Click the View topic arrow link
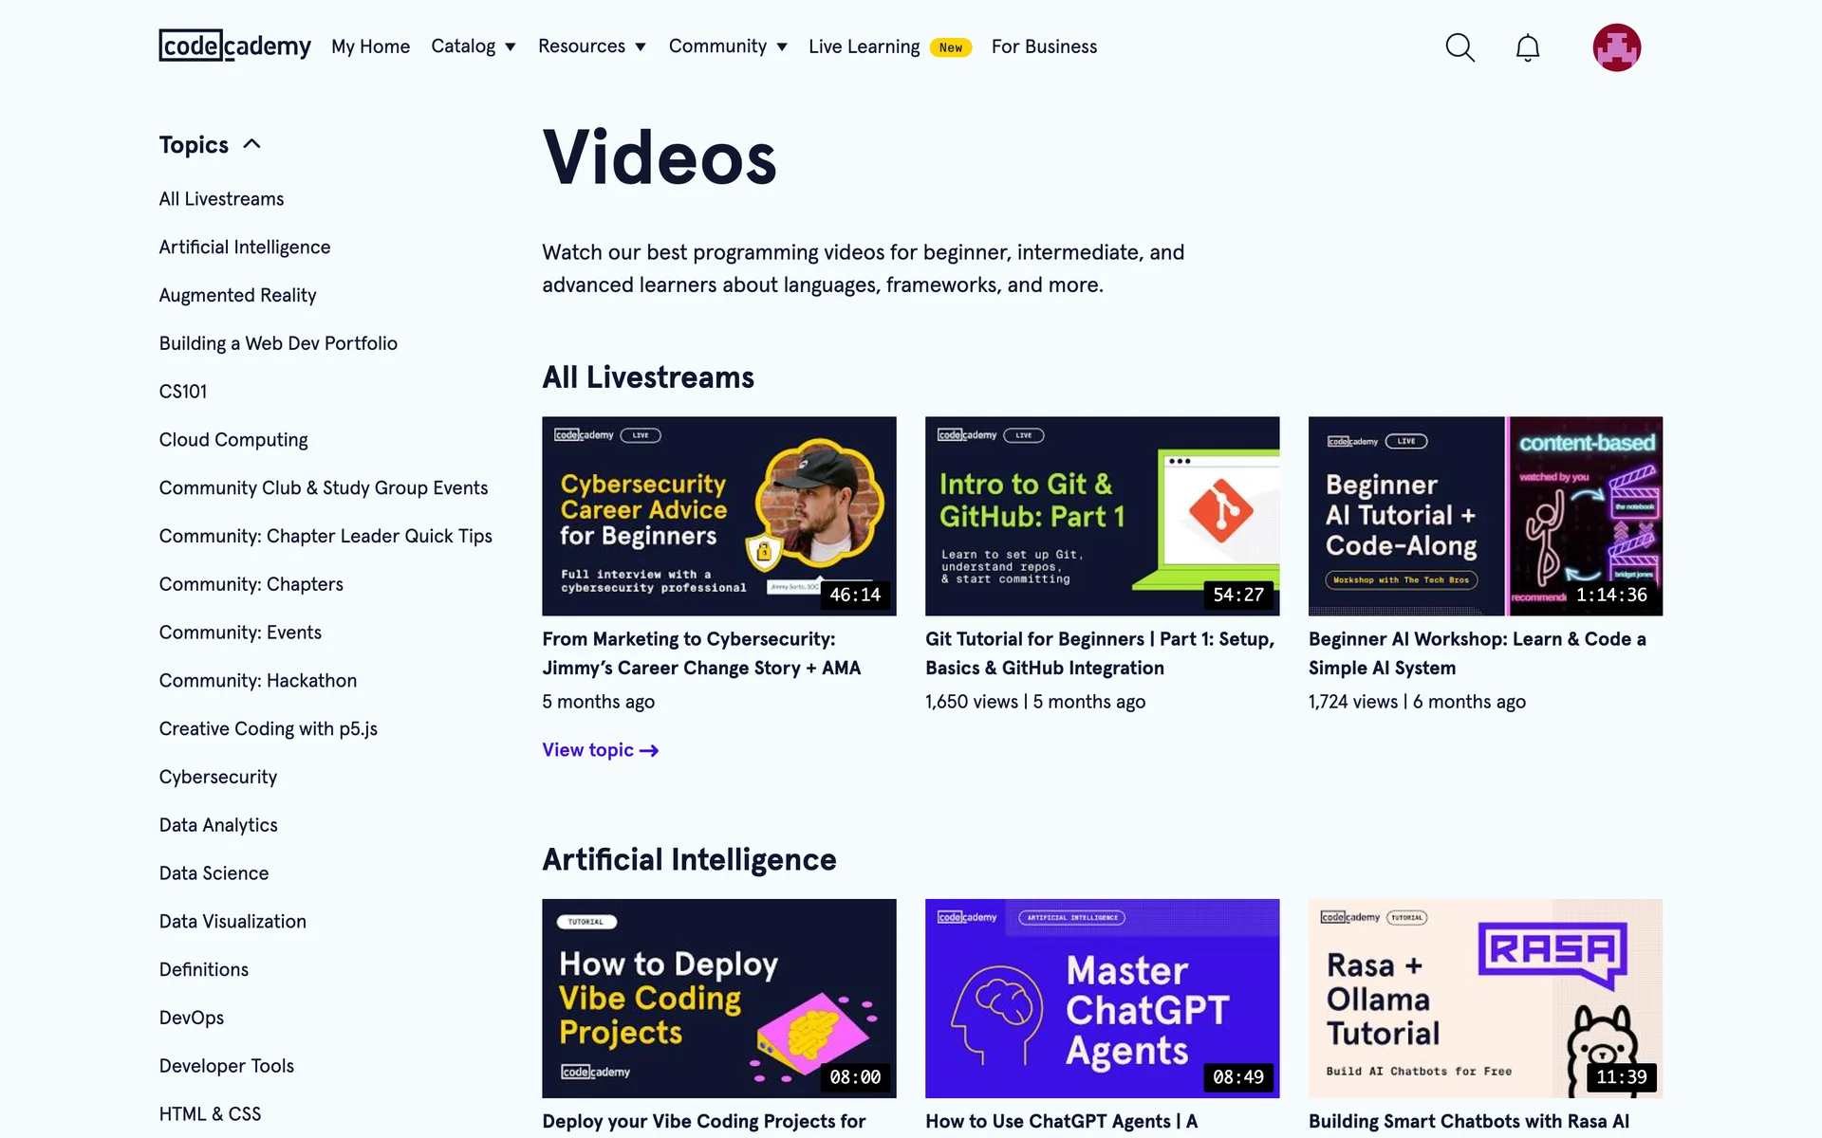Viewport: 1822px width, 1138px height. (x=600, y=750)
